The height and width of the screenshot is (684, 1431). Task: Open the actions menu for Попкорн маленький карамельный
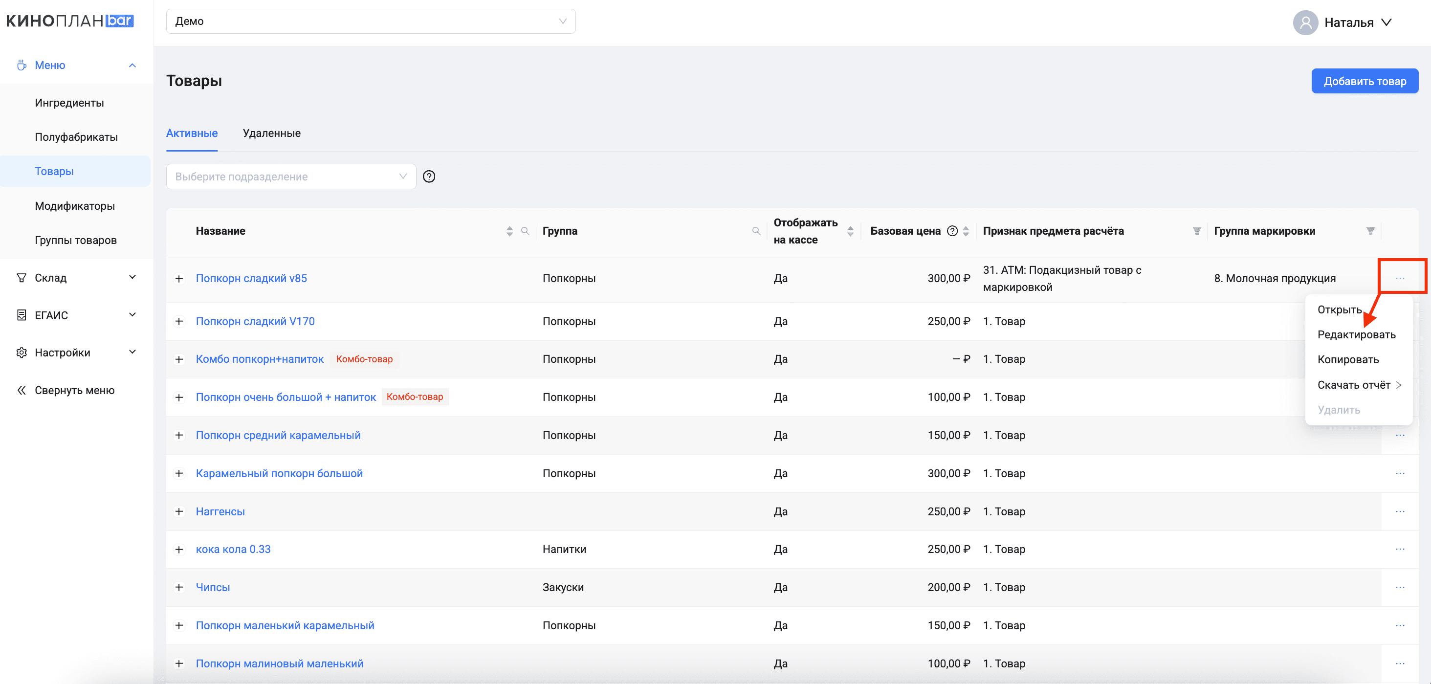click(x=1400, y=626)
